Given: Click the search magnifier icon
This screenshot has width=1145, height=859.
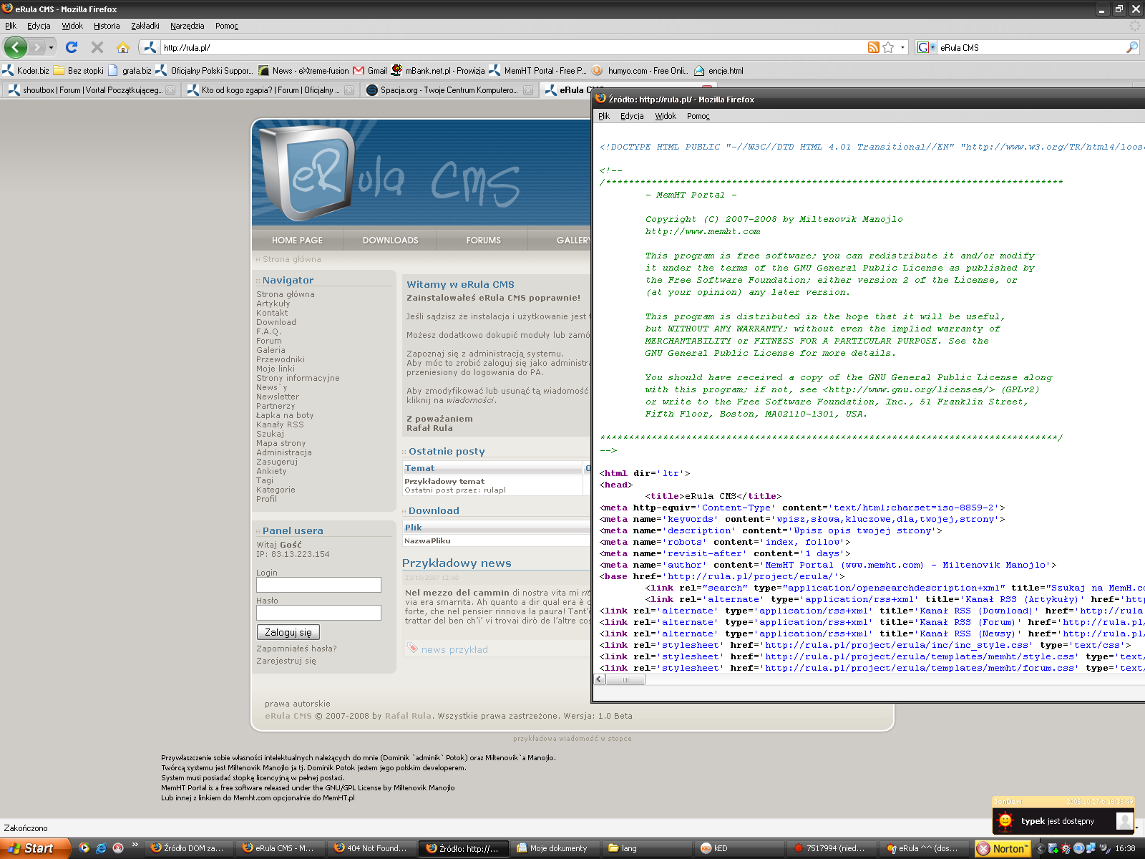Looking at the screenshot, I should point(1131,47).
